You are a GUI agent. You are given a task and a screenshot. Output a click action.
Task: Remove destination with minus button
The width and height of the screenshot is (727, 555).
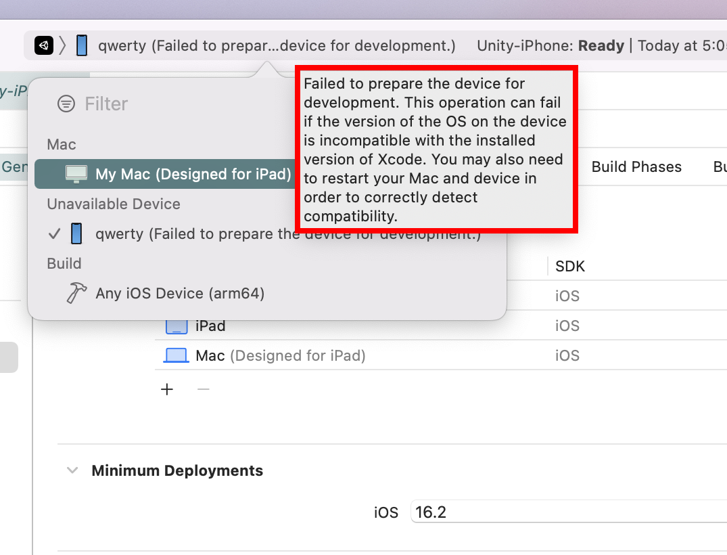click(204, 389)
